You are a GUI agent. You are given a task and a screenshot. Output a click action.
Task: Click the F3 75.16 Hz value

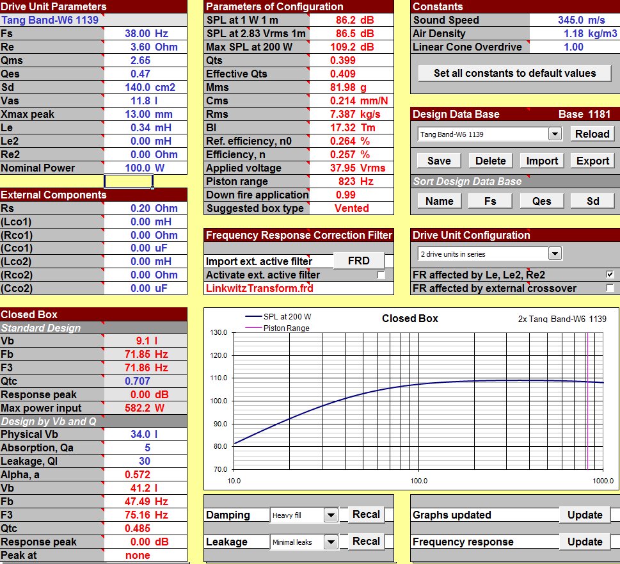pyautogui.click(x=145, y=515)
